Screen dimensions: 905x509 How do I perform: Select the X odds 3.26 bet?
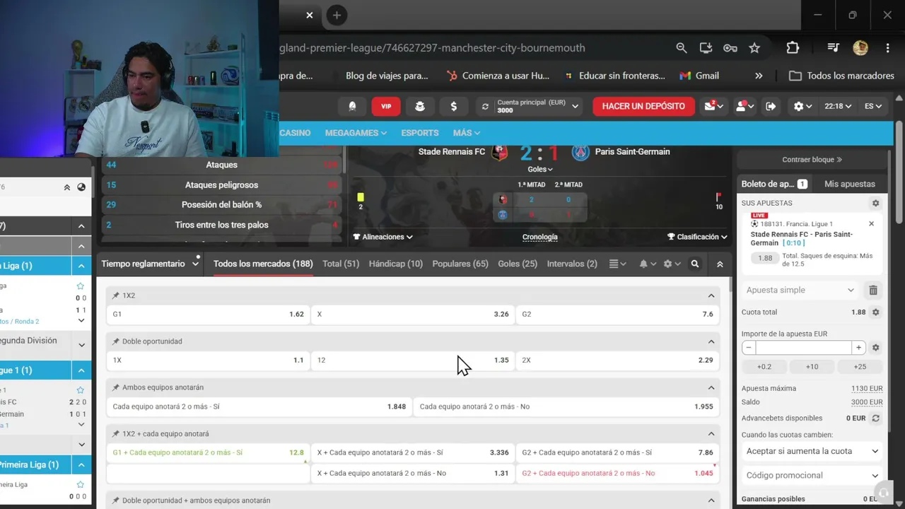coord(413,314)
